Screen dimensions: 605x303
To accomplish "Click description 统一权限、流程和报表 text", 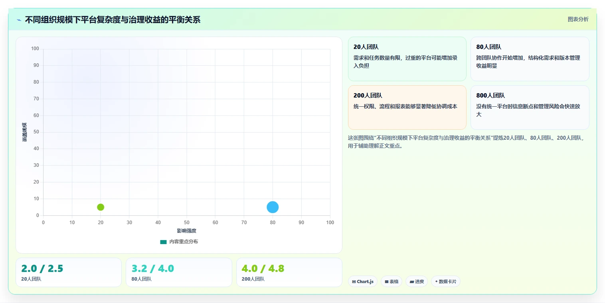I will click(405, 106).
